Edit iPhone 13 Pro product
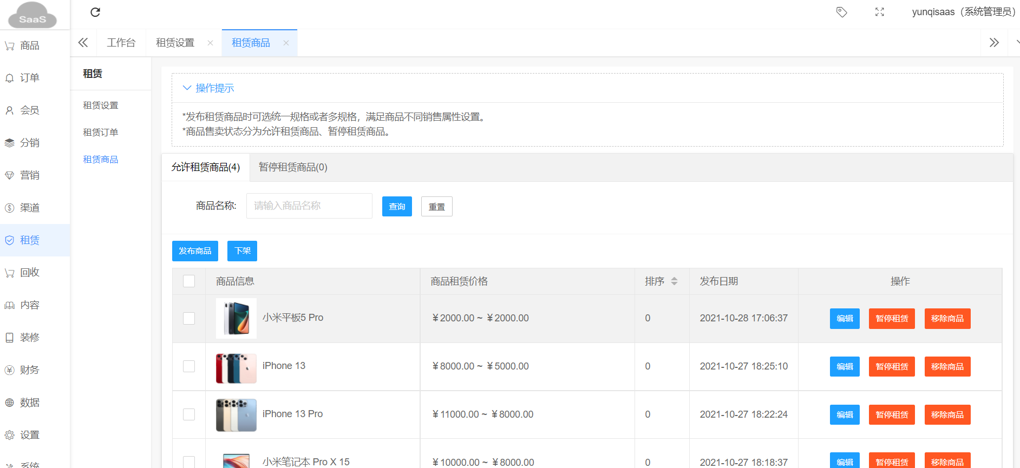The image size is (1020, 468). tap(845, 415)
